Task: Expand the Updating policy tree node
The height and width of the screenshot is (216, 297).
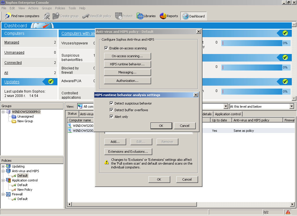Action: coord(3,167)
